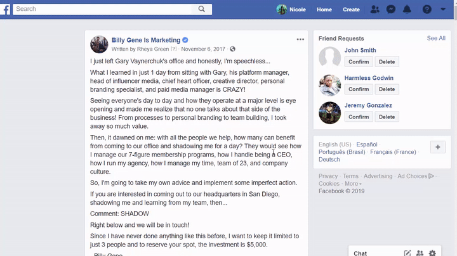Delete Jeremy Gonzalez's friend request
The height and width of the screenshot is (256, 457).
click(387, 117)
